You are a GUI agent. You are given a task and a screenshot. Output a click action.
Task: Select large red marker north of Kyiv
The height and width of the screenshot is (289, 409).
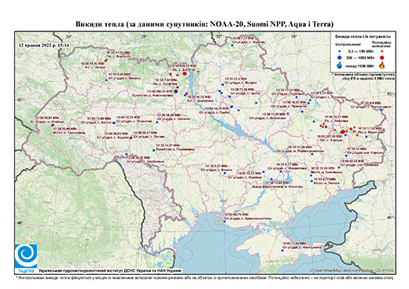point(185,74)
